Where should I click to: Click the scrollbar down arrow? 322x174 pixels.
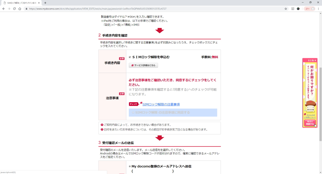tap(320, 172)
